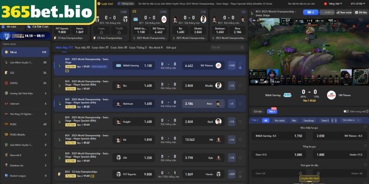Bet Bilibili Gaming -8.5 at 1.750
Image resolution: width=369 pixels, height=184 pixels.
tap(279, 136)
